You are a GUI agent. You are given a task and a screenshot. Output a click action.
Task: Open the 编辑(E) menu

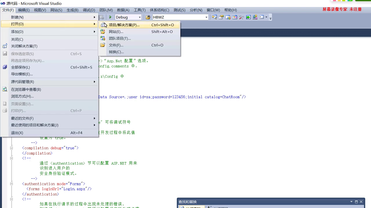(24, 10)
